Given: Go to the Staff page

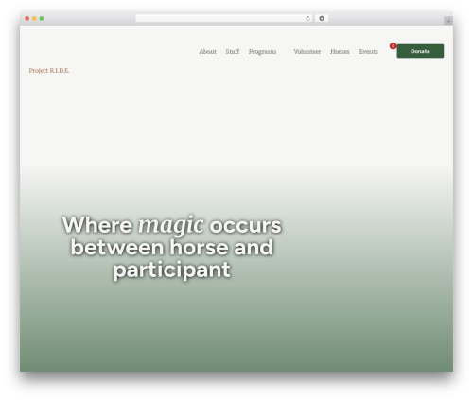Looking at the screenshot, I should (233, 51).
